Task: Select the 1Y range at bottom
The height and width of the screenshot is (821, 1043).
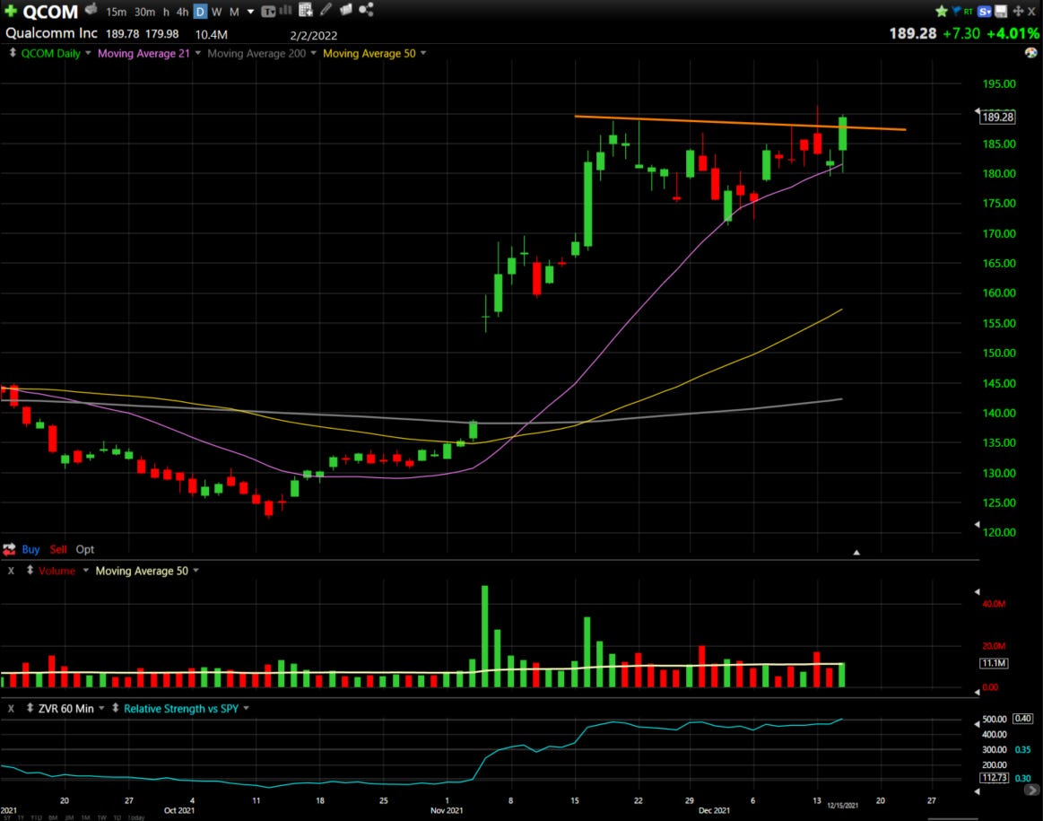Action: [x=21, y=817]
